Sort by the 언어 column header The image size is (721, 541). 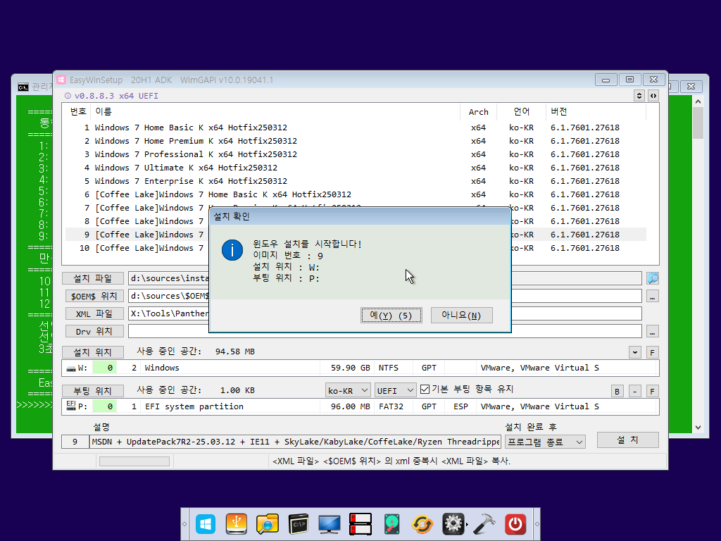(x=522, y=112)
